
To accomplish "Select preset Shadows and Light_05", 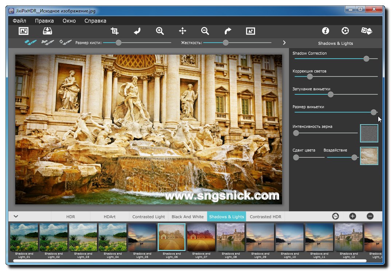I will click(142, 237).
